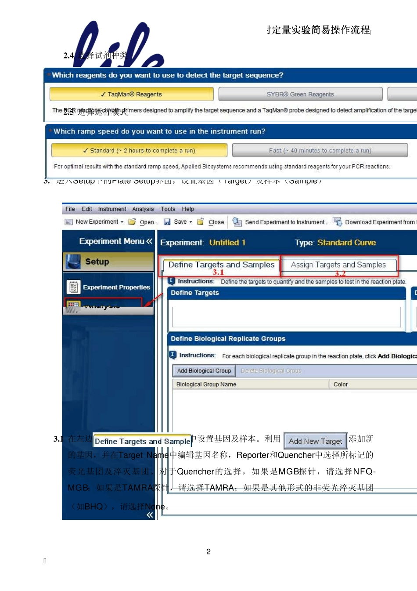
Task: Open the Instrument menu
Action: click(112, 209)
